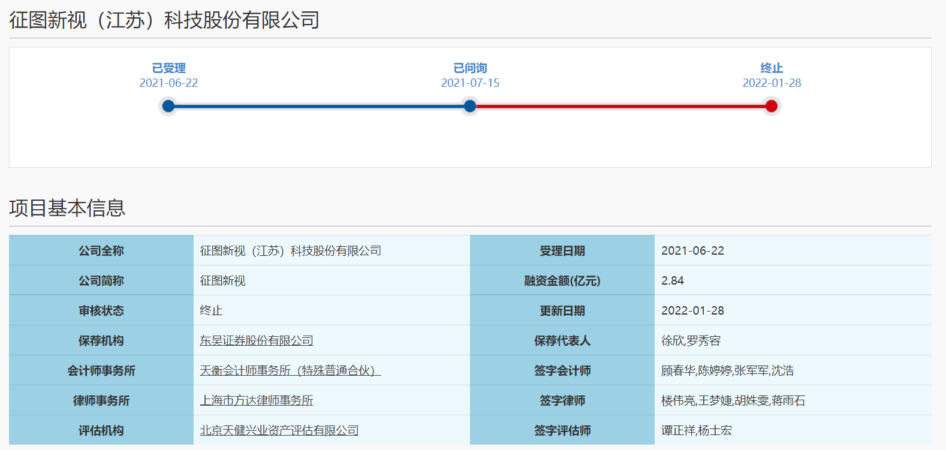Click the 已问询 timeline dot
This screenshot has height=450, width=946.
click(470, 106)
